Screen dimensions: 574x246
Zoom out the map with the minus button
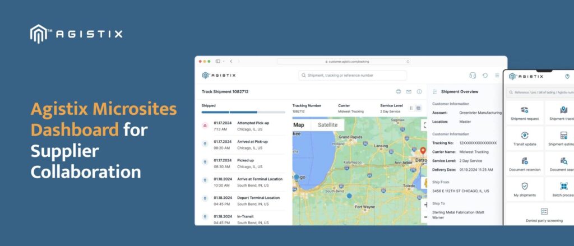(x=425, y=217)
